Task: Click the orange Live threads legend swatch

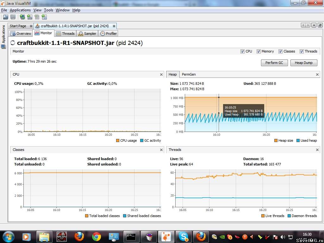Action: coord(263,216)
